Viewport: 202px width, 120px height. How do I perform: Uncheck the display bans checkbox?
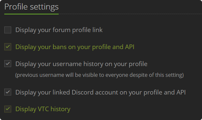[x=8, y=47]
